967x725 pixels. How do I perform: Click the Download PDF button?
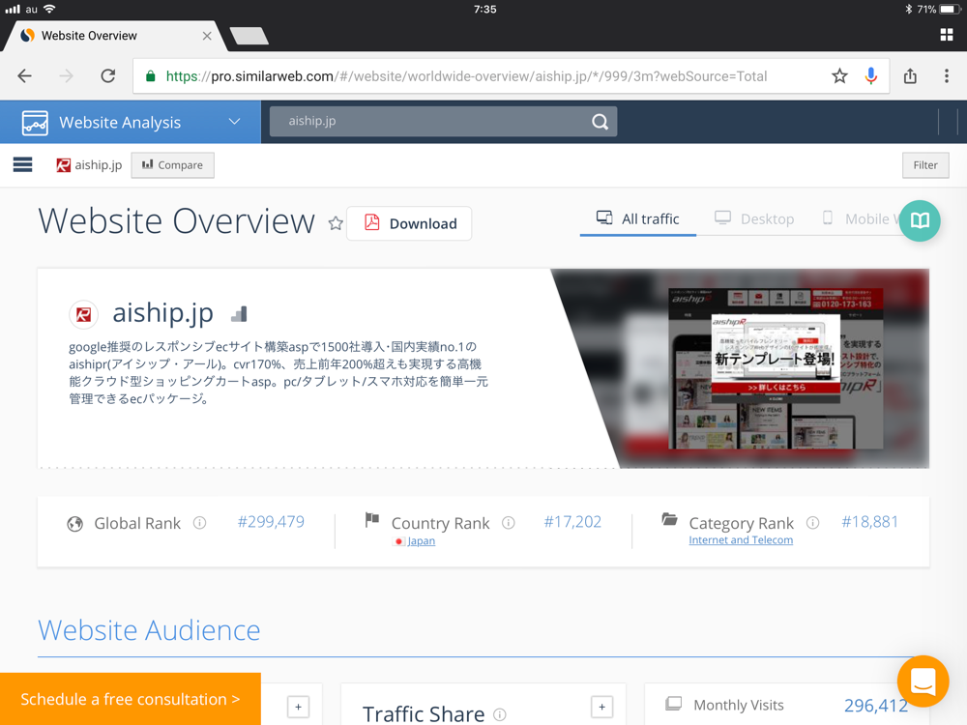(409, 223)
